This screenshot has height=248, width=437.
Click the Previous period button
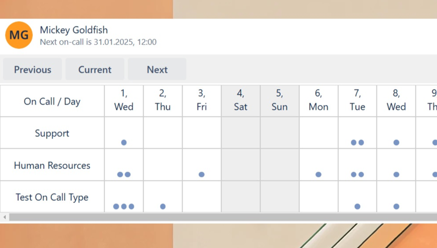coord(33,69)
